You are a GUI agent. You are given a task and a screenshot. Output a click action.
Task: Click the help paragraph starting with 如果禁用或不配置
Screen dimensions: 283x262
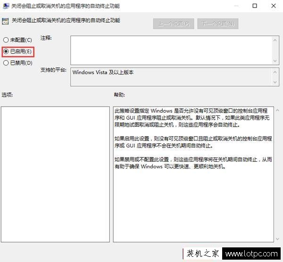[193, 163]
